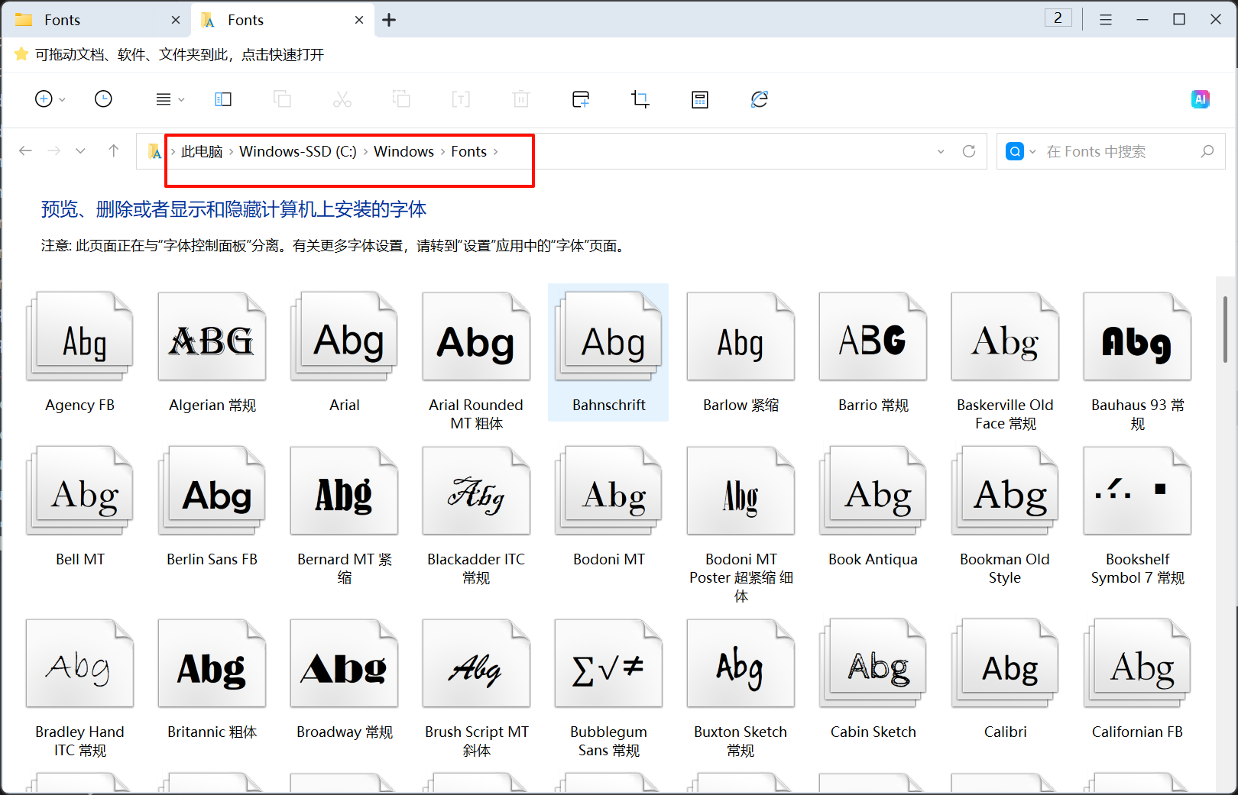This screenshot has width=1238, height=795.
Task: Expand the chevron after 此电脑 breadcrumb
Action: point(231,151)
